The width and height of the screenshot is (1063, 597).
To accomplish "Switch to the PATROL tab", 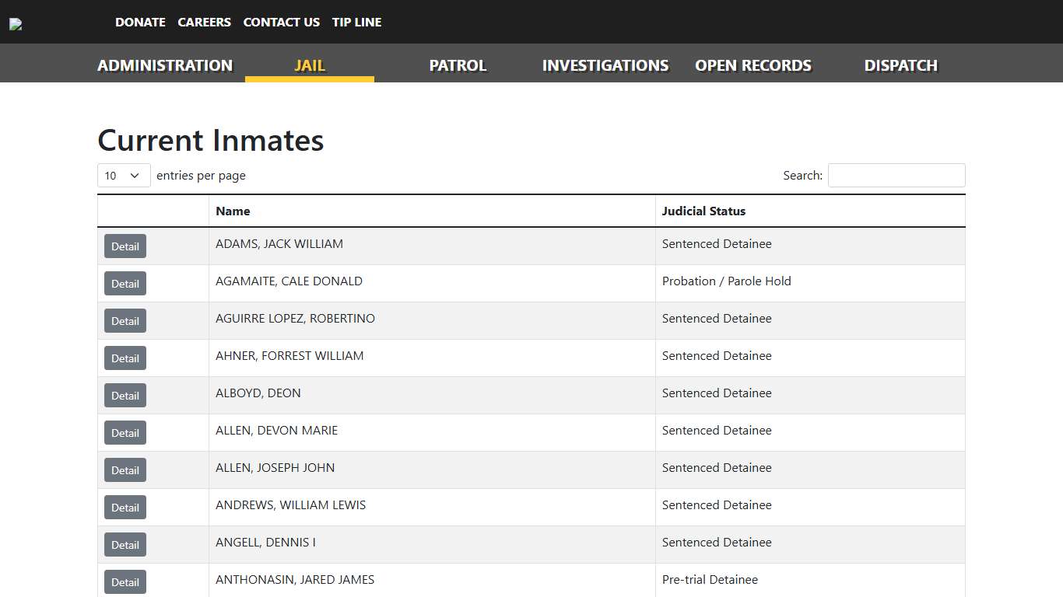I will pos(458,65).
